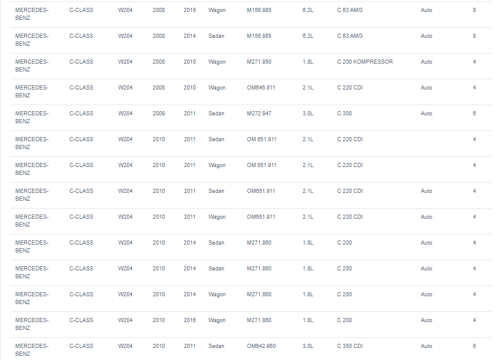Click C 63 AMG in the Wagon row

350,10
